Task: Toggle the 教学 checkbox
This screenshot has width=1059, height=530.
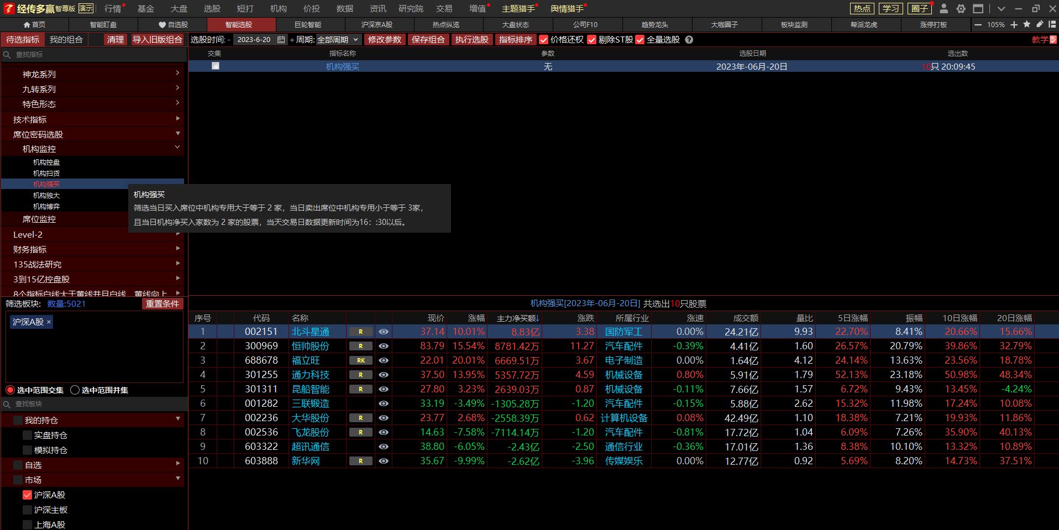Action: pyautogui.click(x=1053, y=40)
